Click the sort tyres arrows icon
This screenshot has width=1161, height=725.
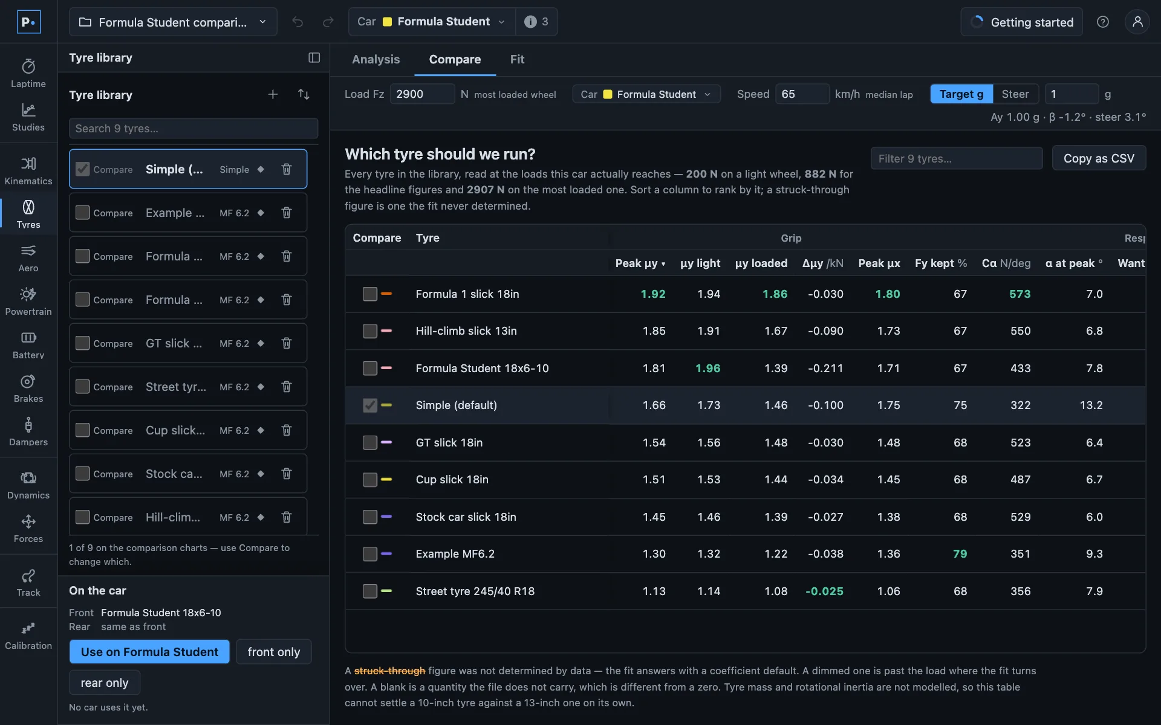[304, 94]
